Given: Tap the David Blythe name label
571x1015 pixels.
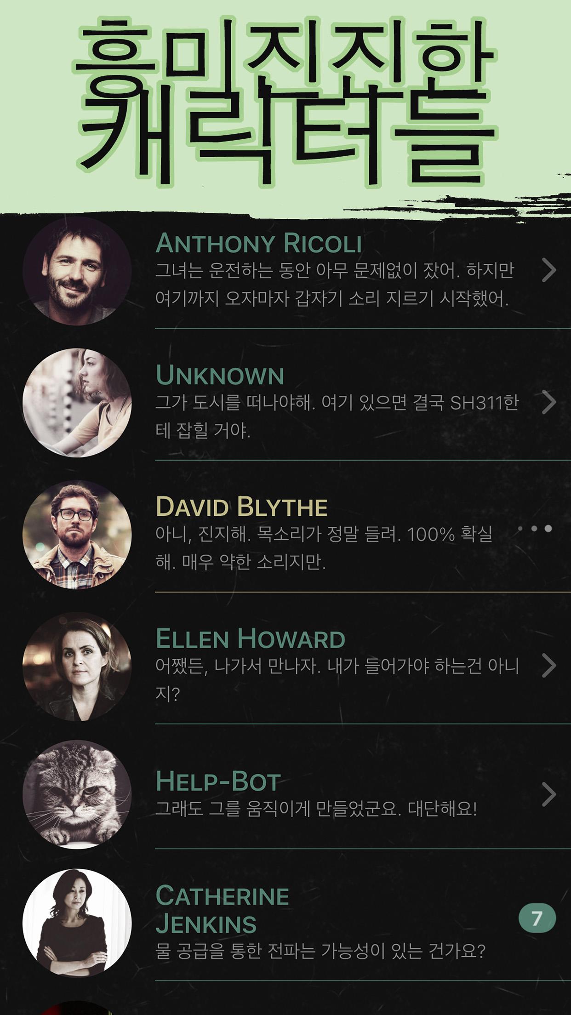Looking at the screenshot, I should 242,507.
